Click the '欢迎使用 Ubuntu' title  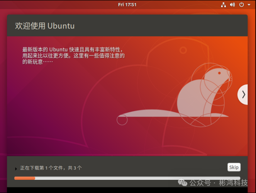(45, 26)
